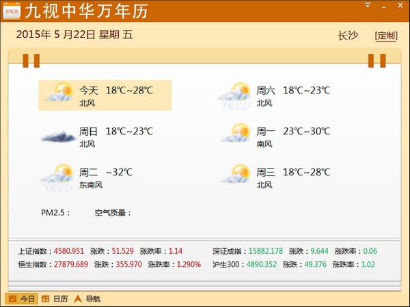Select the 今天 18℃~28℃ forecast
The width and height of the screenshot is (410, 307).
[x=105, y=96]
